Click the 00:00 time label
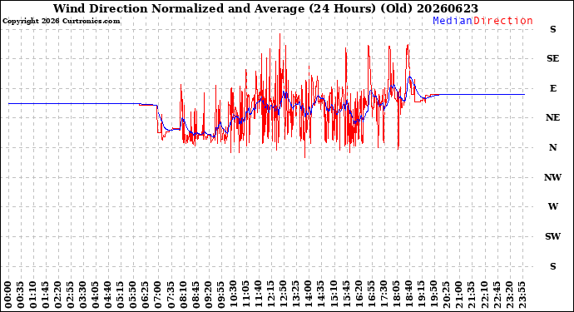 8,295
